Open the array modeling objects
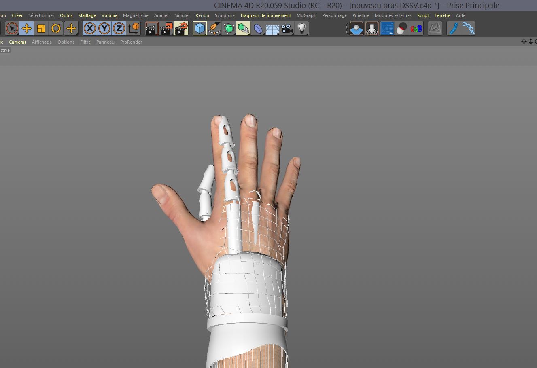The image size is (537, 368). (x=244, y=28)
